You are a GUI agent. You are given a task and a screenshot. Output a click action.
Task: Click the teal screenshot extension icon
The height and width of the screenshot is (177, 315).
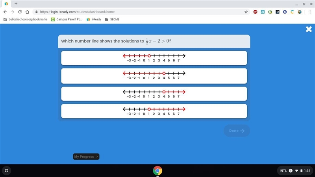tap(263, 12)
